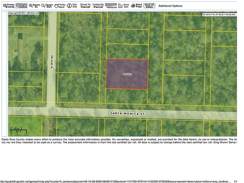244x183 pixels.
Task: Click the highlighted Avalon parcel
Action: [x=127, y=74]
